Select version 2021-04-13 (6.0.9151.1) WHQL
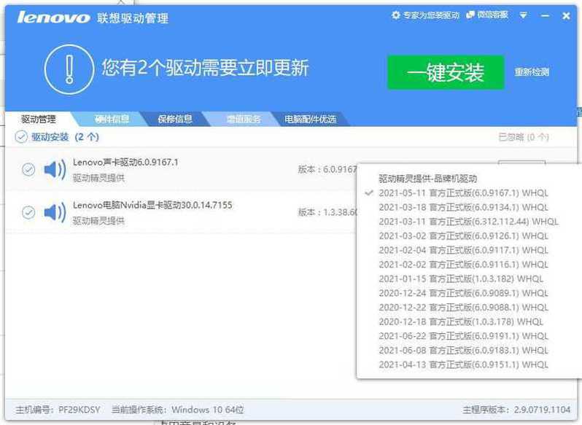Viewport: 582px width, 425px height. (x=463, y=364)
